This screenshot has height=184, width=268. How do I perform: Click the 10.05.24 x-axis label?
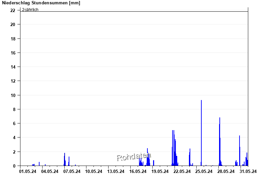(x=94, y=172)
